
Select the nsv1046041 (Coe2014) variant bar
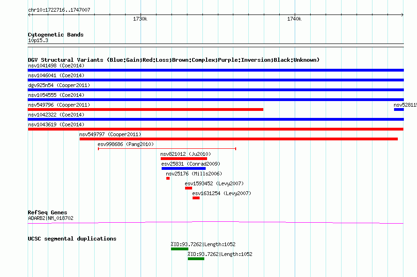216,80
